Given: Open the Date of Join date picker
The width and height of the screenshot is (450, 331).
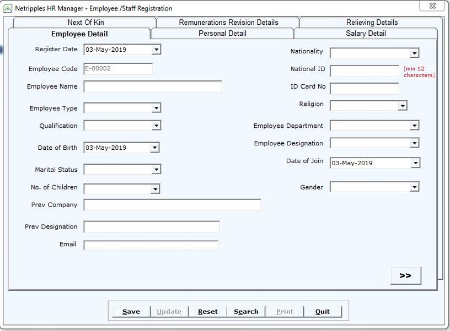Looking at the screenshot, I should tap(415, 163).
